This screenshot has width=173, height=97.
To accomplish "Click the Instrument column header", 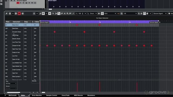I will (x=18, y=22).
